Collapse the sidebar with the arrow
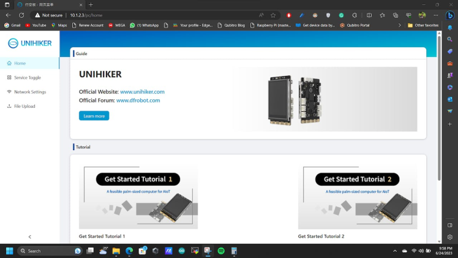This screenshot has height=258, width=458. tap(30, 237)
